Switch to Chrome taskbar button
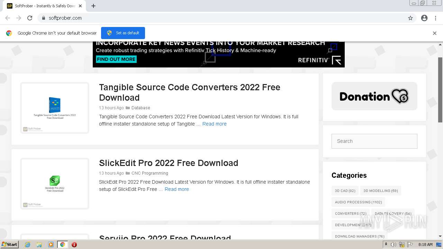The image size is (443, 249). [63, 245]
